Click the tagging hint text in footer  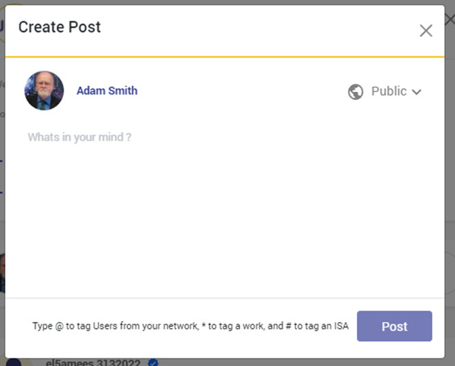tap(190, 326)
